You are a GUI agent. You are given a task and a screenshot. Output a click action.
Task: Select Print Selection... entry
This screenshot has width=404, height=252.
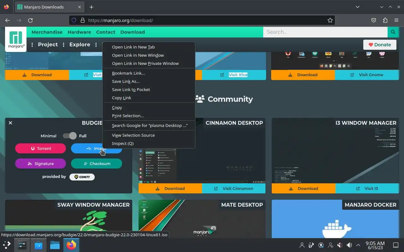(149, 116)
